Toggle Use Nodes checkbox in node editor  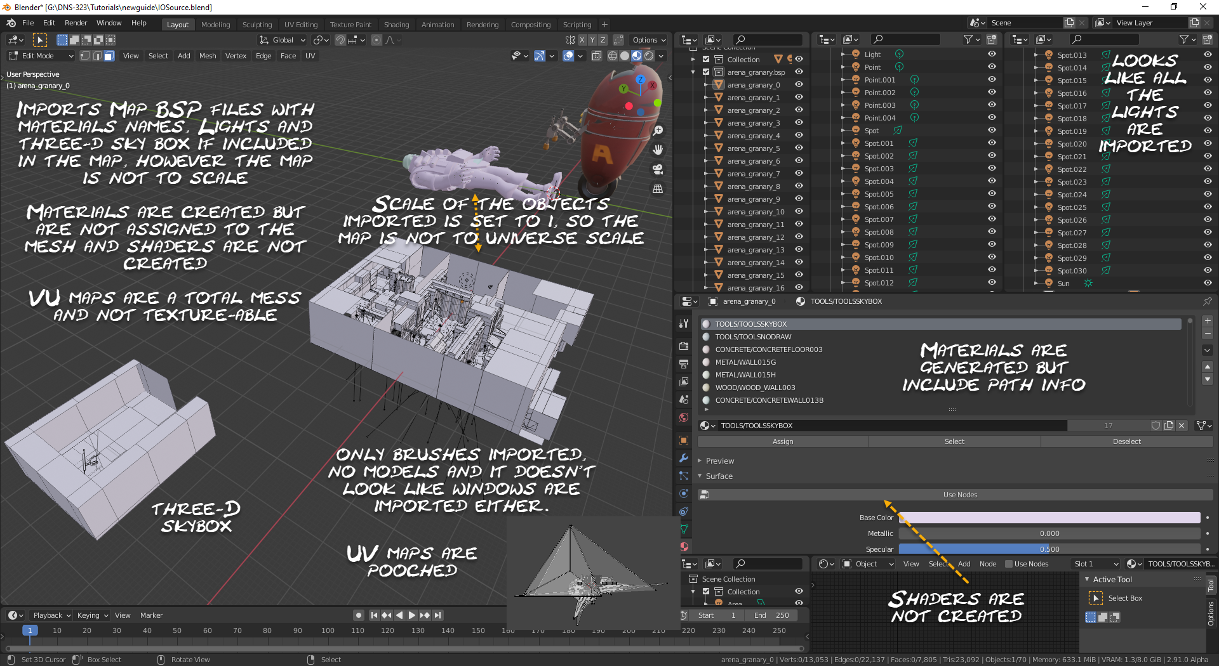click(x=1008, y=564)
